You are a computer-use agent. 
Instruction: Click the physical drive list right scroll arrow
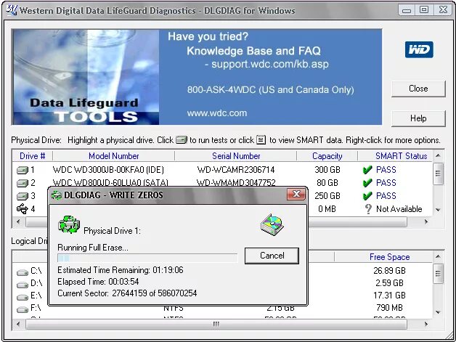[x=426, y=221]
